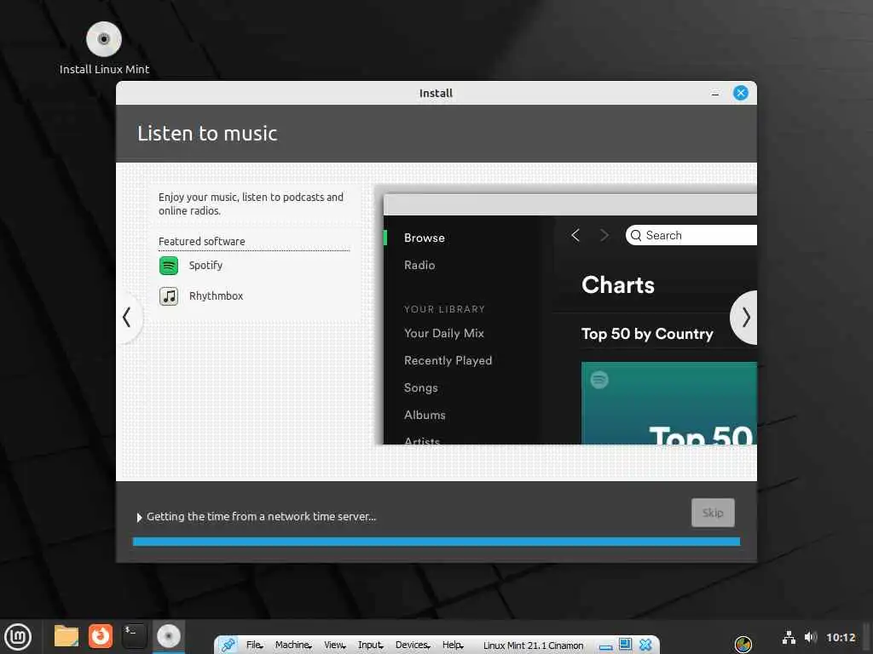873x654 pixels.
Task: Close the Install window
Action: [x=741, y=93]
